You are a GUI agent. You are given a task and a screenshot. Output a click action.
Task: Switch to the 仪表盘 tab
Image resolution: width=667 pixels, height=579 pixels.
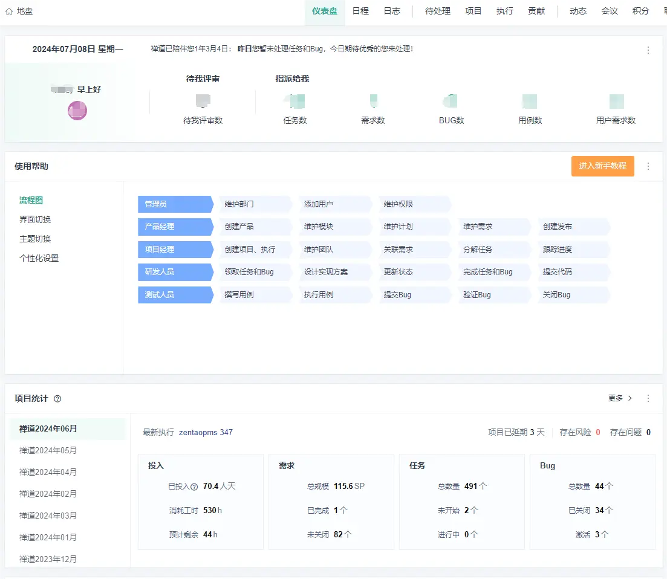point(325,11)
